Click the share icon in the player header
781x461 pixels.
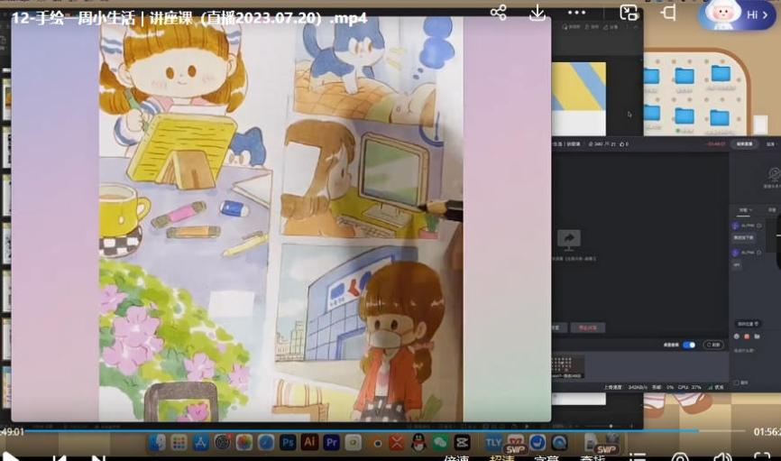[x=498, y=13]
